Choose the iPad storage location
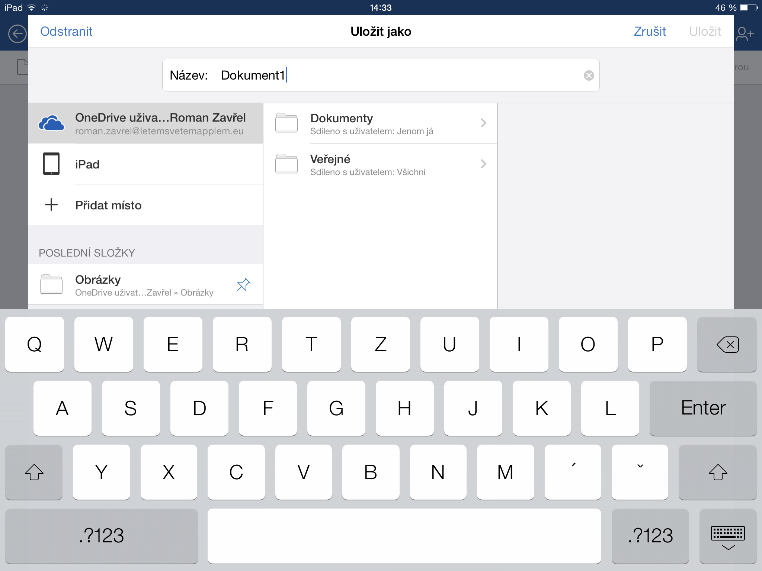The height and width of the screenshot is (571, 762). point(146,164)
